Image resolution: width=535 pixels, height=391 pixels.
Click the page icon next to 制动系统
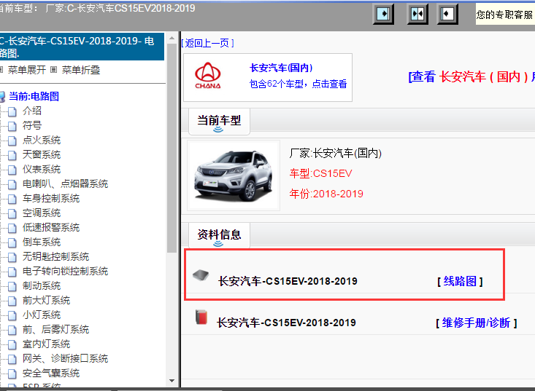(x=12, y=286)
